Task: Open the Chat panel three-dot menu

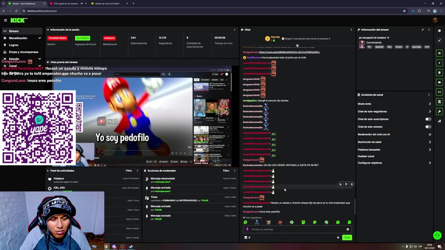Action: [351, 30]
